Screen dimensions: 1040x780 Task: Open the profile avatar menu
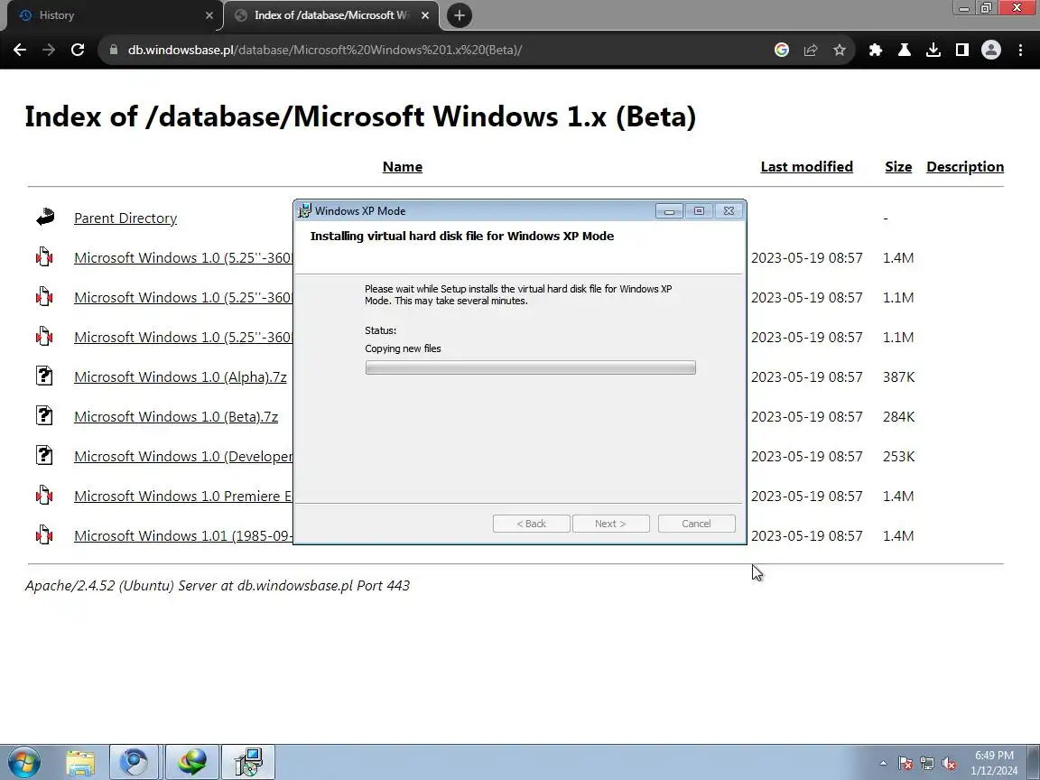pyautogui.click(x=991, y=50)
